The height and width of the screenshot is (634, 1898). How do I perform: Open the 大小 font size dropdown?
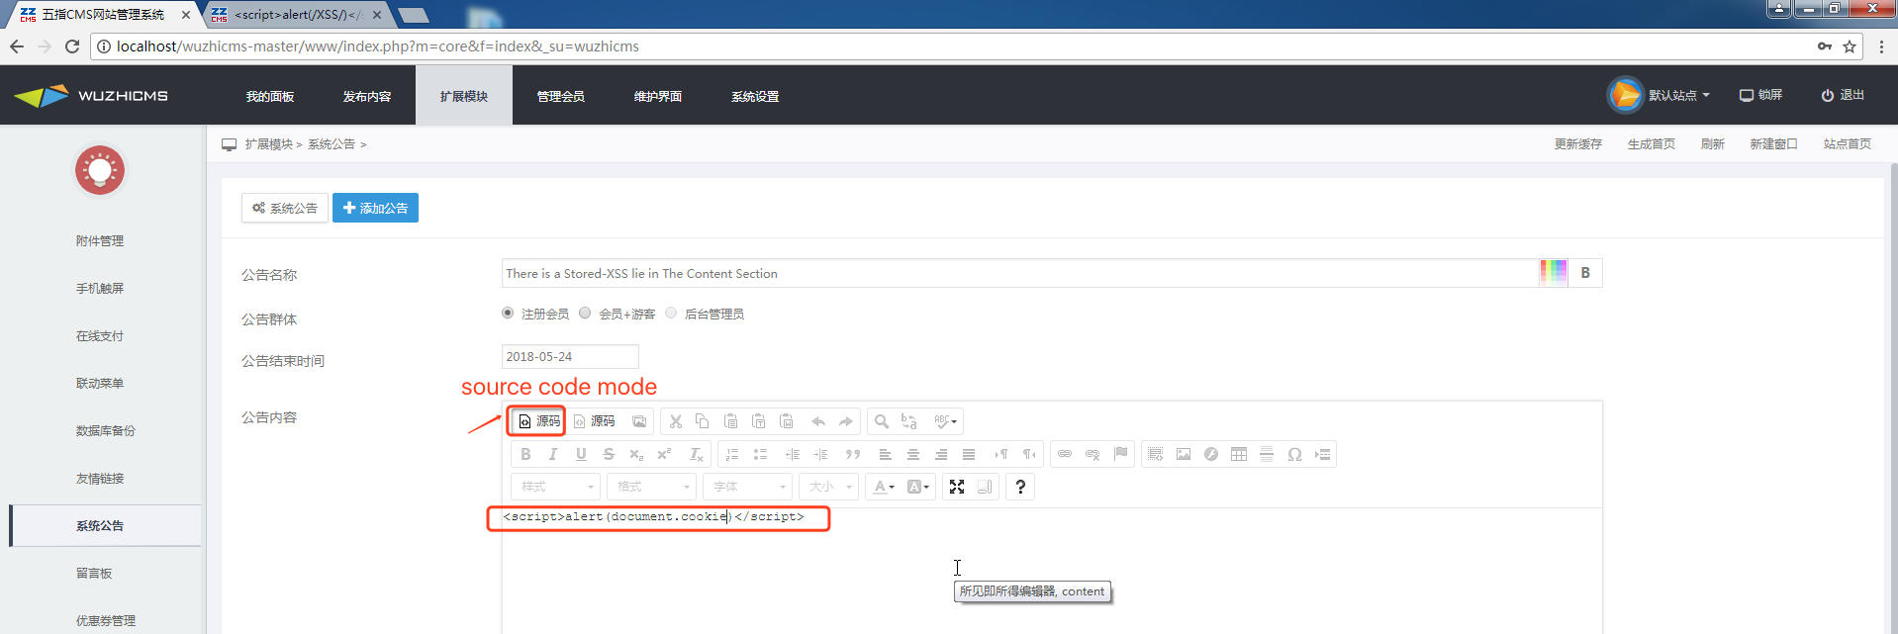829,487
